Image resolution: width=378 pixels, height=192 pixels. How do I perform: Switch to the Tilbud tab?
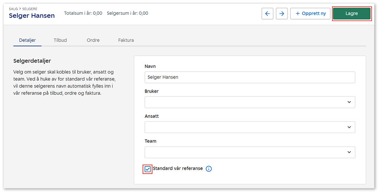pos(60,40)
